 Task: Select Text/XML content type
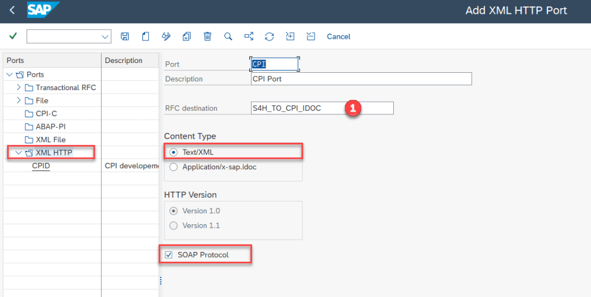coord(173,151)
